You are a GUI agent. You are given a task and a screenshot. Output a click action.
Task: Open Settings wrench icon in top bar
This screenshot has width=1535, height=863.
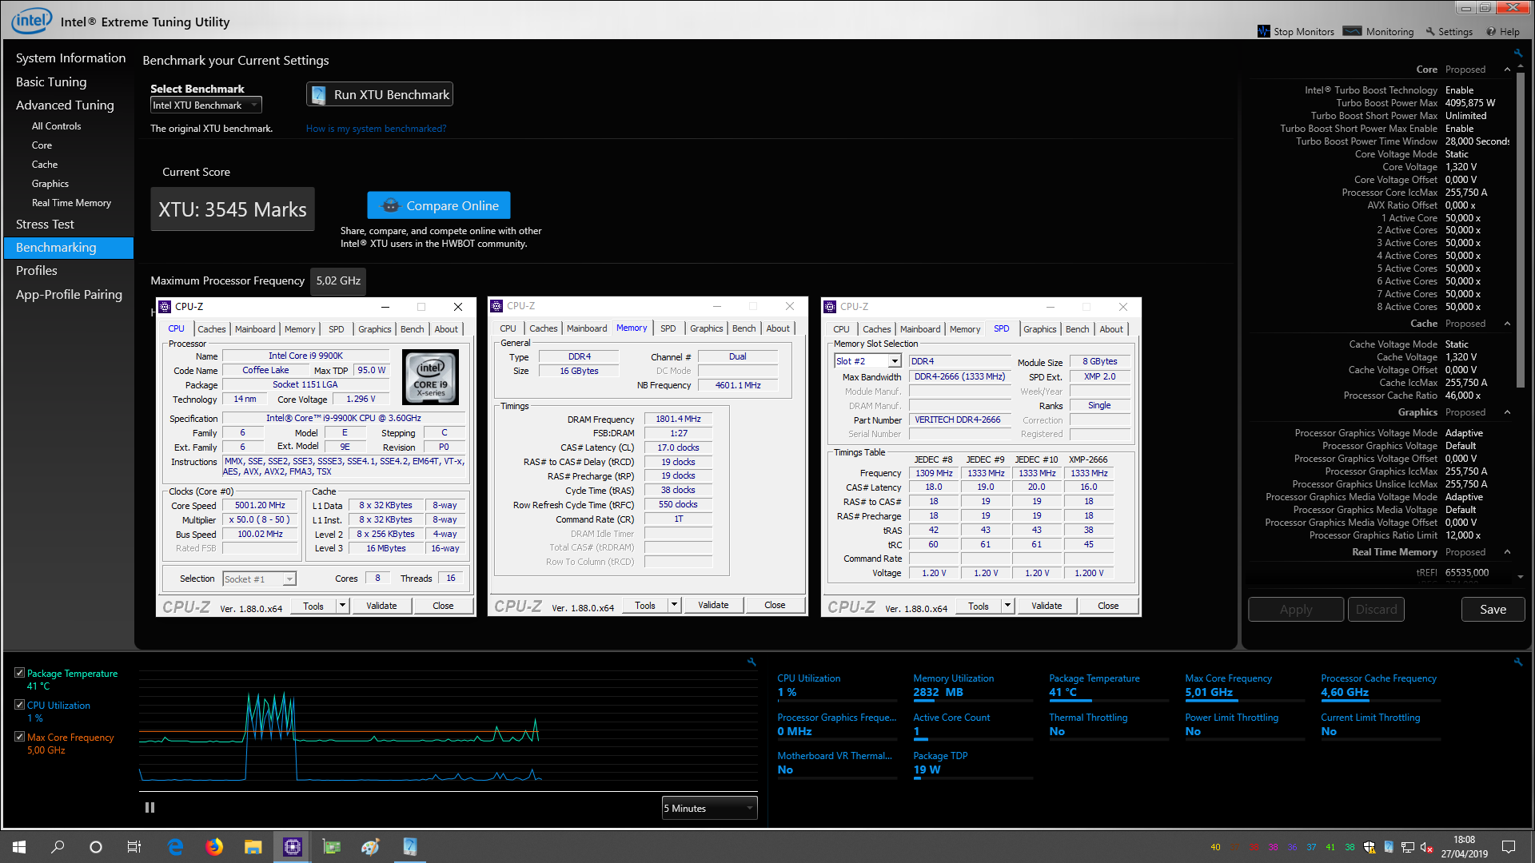(1430, 32)
